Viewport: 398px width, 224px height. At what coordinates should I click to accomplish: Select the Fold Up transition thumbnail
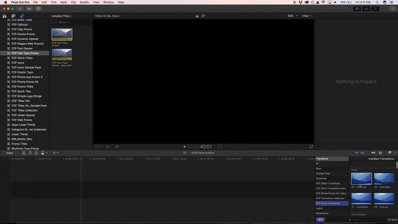point(384,198)
